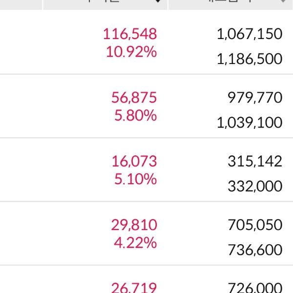
Task: Click the 332,000 amount
Action: (255, 186)
